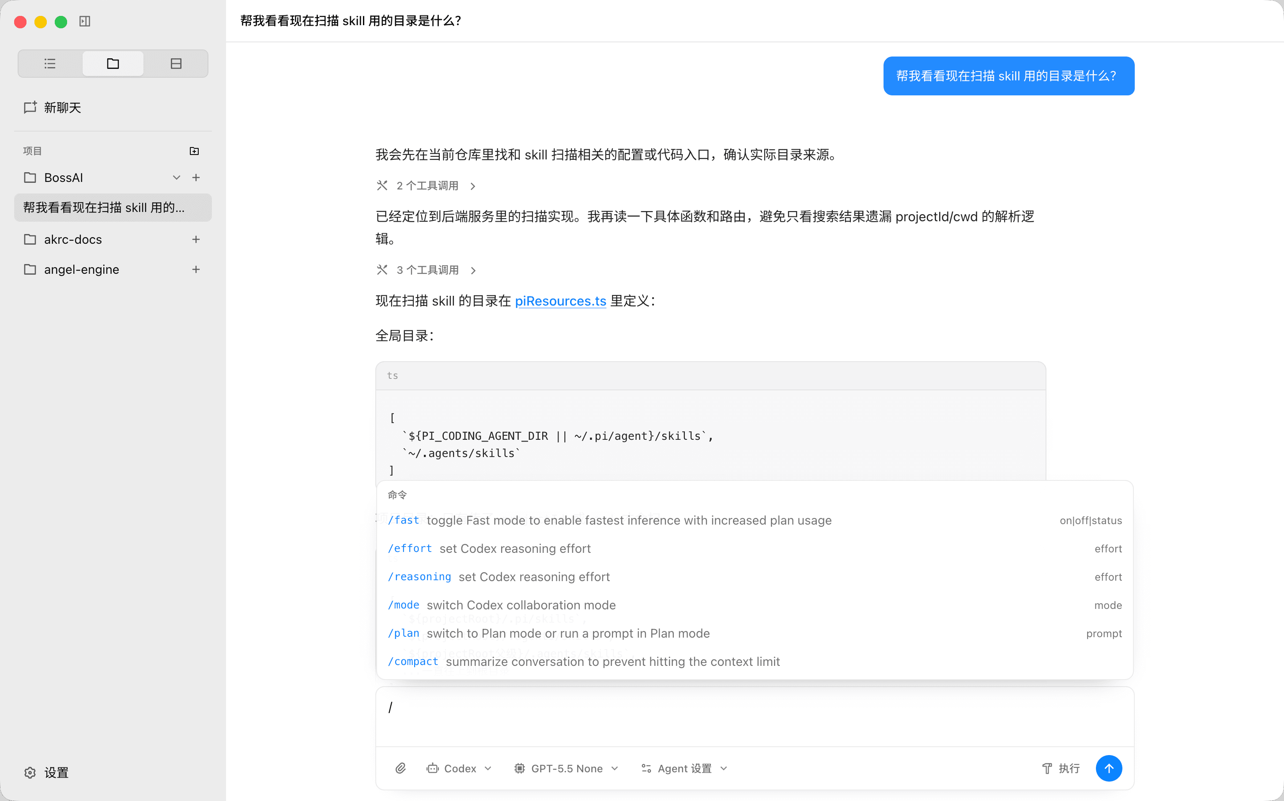Expand the 2 个工具调用 section
The image size is (1284, 801).
pyautogui.click(x=427, y=186)
